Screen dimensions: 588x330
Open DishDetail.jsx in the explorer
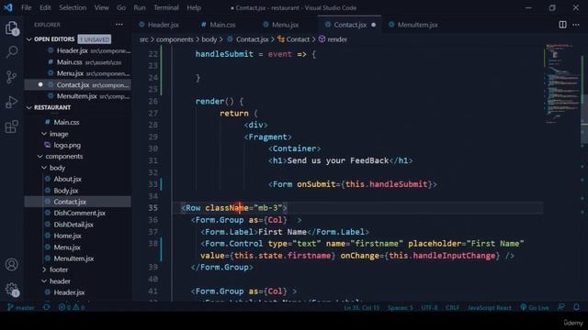(78, 225)
